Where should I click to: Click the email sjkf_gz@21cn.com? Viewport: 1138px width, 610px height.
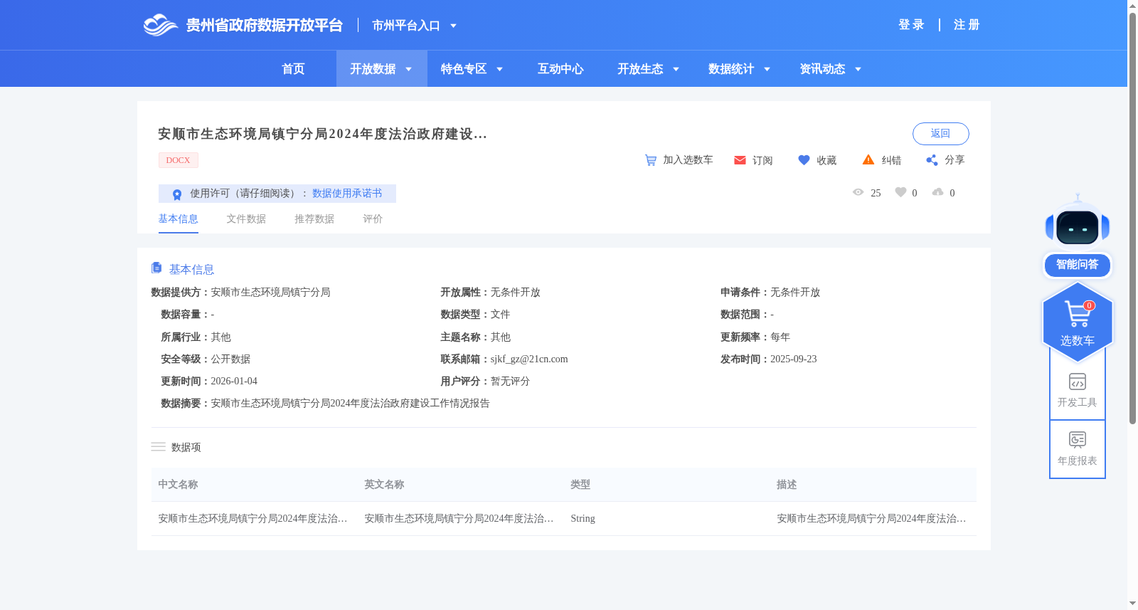529,359
